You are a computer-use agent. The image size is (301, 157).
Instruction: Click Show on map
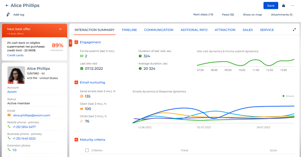coord(253,15)
